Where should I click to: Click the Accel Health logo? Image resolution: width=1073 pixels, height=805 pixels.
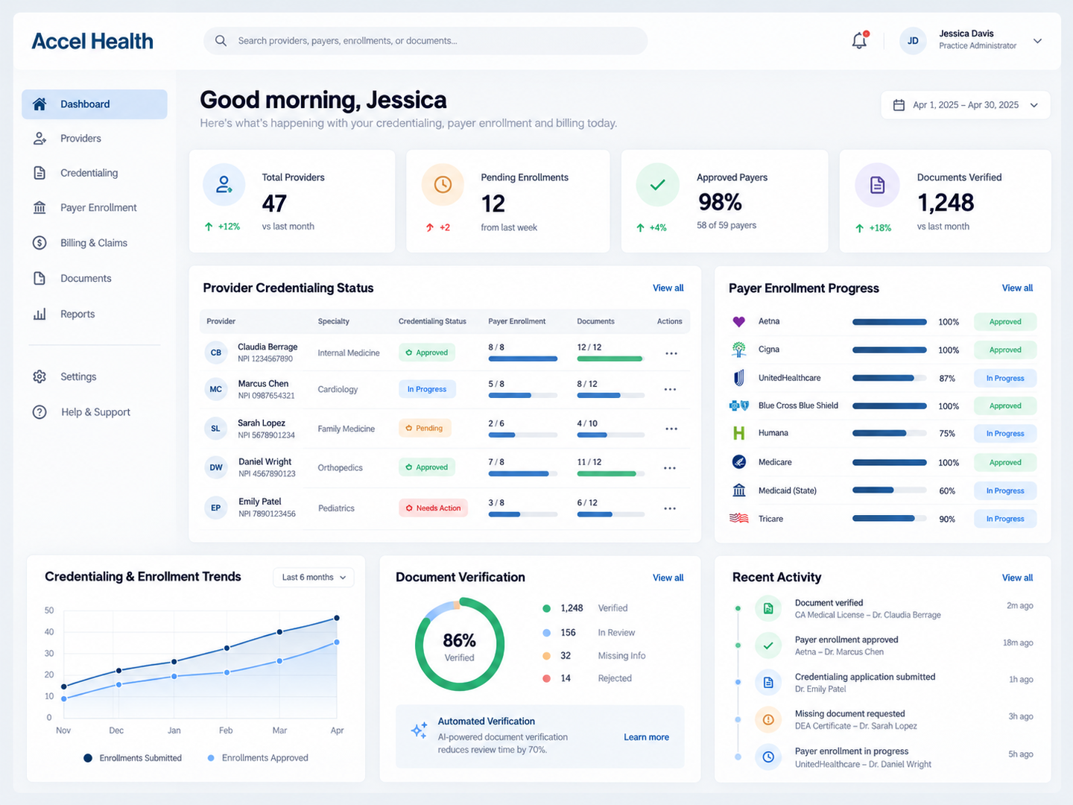click(x=92, y=42)
